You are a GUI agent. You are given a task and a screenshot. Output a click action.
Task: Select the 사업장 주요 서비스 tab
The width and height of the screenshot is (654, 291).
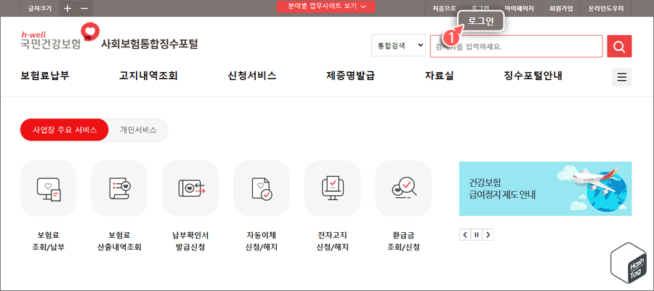click(64, 129)
